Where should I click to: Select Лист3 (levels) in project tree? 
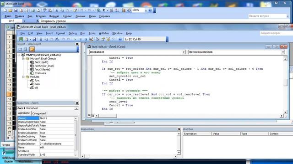(40, 70)
